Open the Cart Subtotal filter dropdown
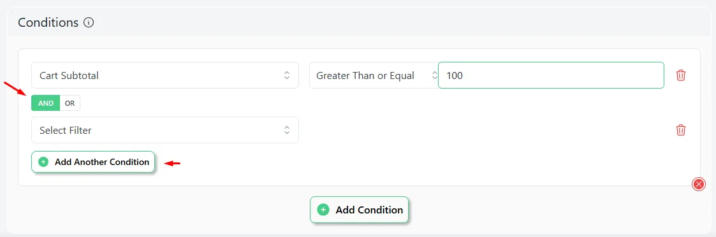The height and width of the screenshot is (237, 716). (x=165, y=75)
